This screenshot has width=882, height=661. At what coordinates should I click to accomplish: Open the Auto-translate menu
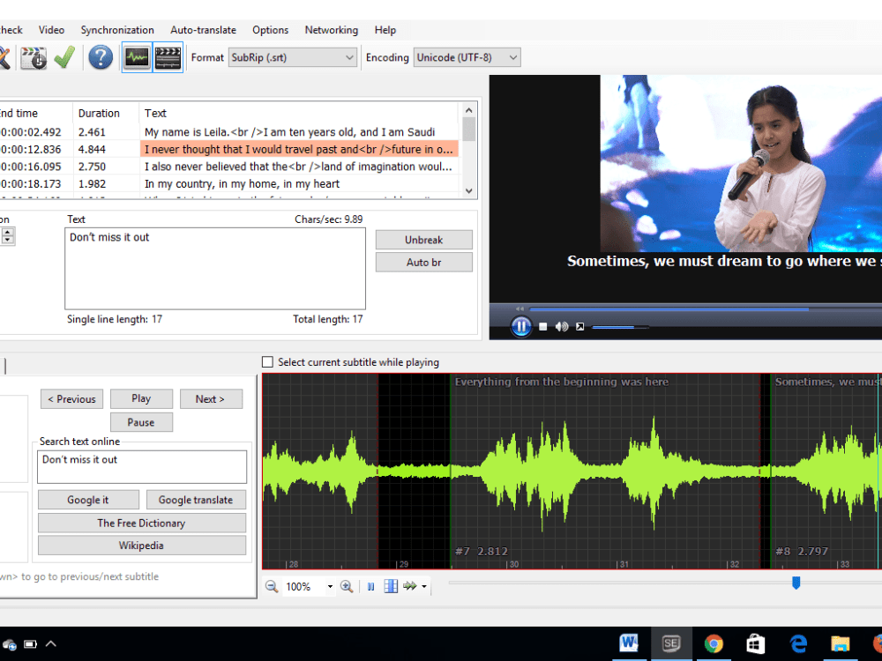pyautogui.click(x=203, y=29)
